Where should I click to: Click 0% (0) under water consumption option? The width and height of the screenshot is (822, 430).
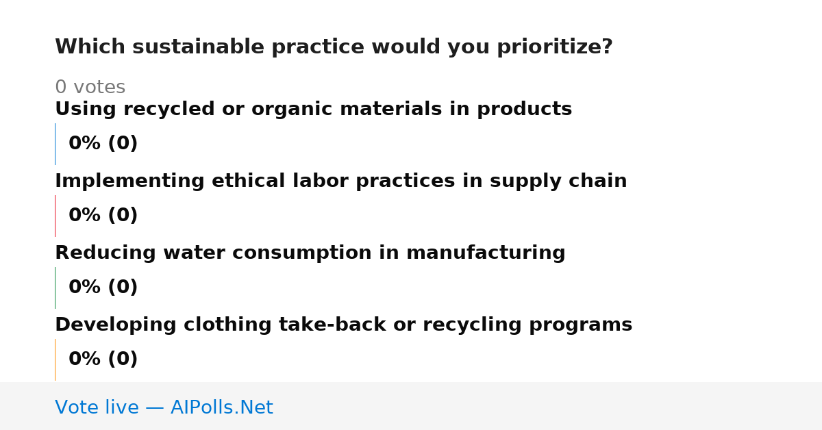(x=103, y=288)
